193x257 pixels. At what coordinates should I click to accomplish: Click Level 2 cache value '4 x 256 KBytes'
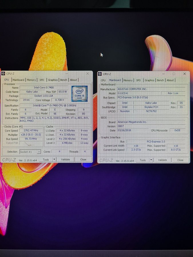67,139
